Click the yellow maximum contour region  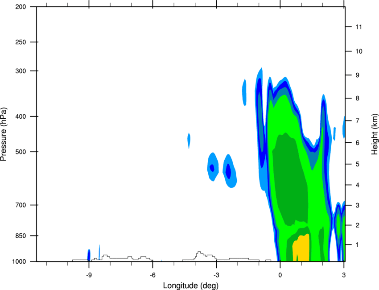tap(301, 249)
